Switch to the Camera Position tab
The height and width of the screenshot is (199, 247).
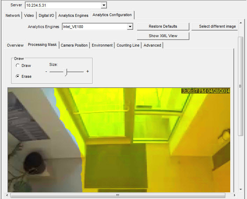point(74,45)
